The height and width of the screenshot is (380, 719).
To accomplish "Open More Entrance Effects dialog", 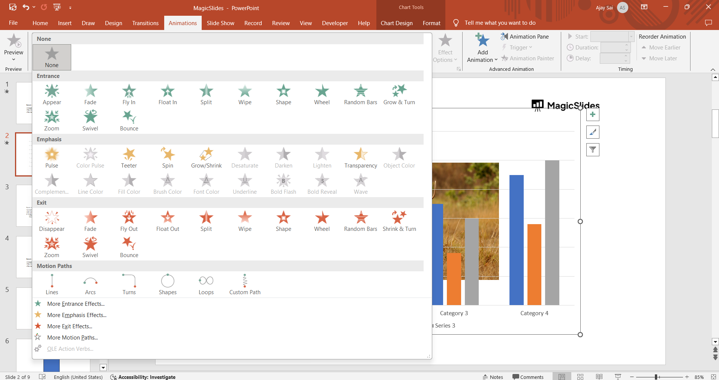I will [76, 304].
